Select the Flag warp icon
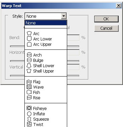 pyautogui.click(x=29, y=82)
